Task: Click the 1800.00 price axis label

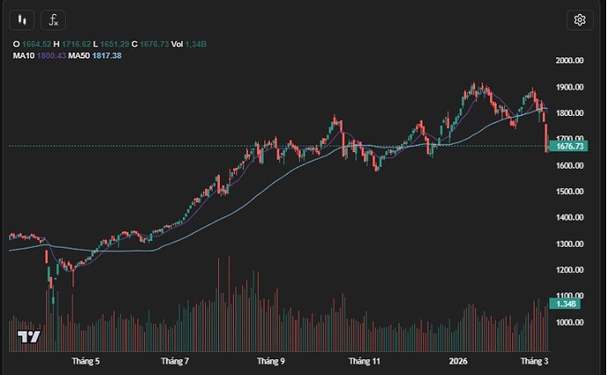Action: click(569, 113)
